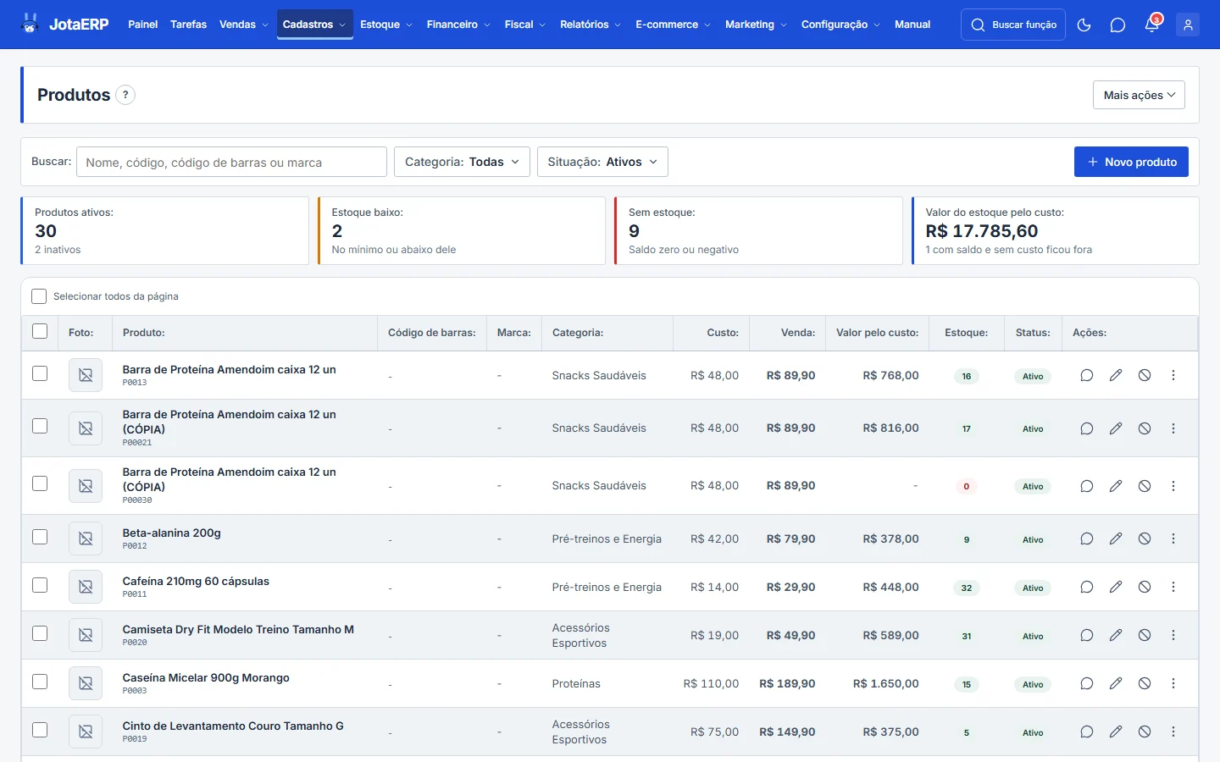Open more options for Caseína Micelar row
This screenshot has height=762, width=1220.
(1173, 683)
